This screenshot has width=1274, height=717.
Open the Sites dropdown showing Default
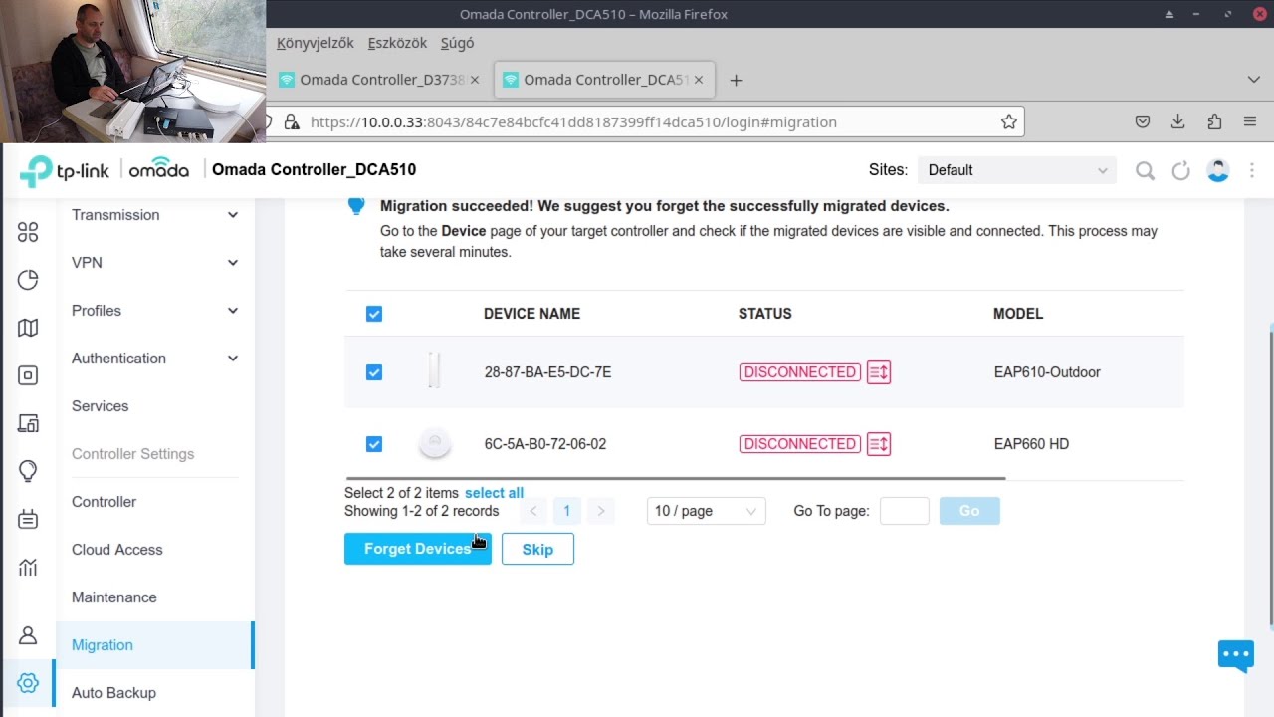(x=1017, y=170)
